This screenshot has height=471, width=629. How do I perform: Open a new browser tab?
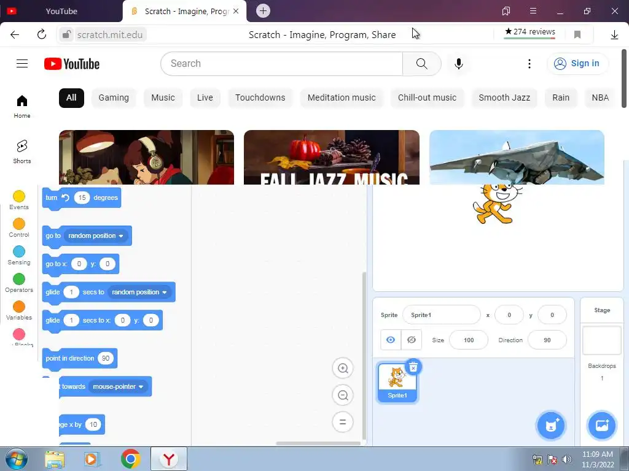pyautogui.click(x=263, y=11)
